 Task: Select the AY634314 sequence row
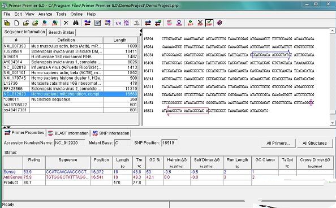(x=70, y=62)
